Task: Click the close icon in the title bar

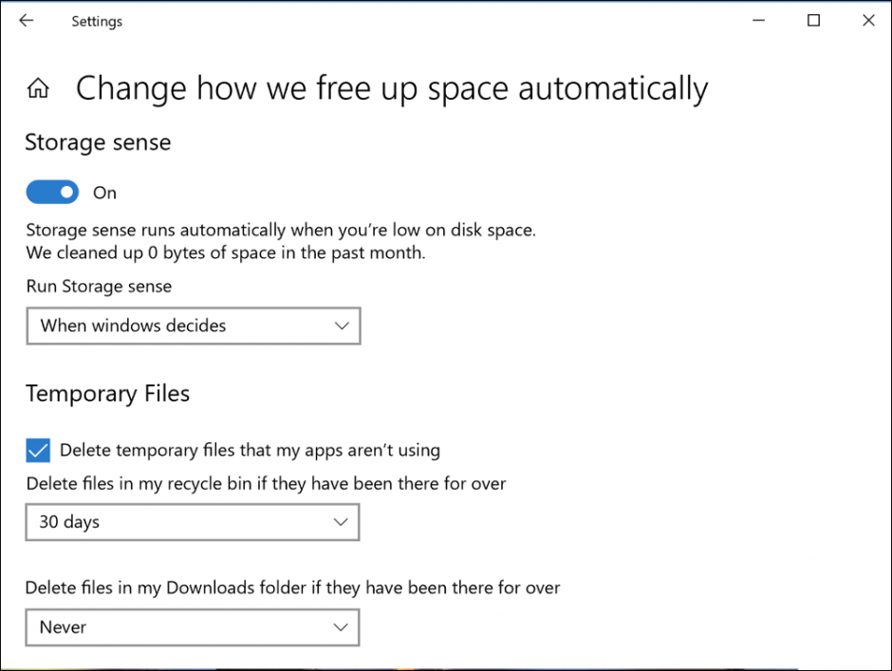Action: tap(868, 20)
